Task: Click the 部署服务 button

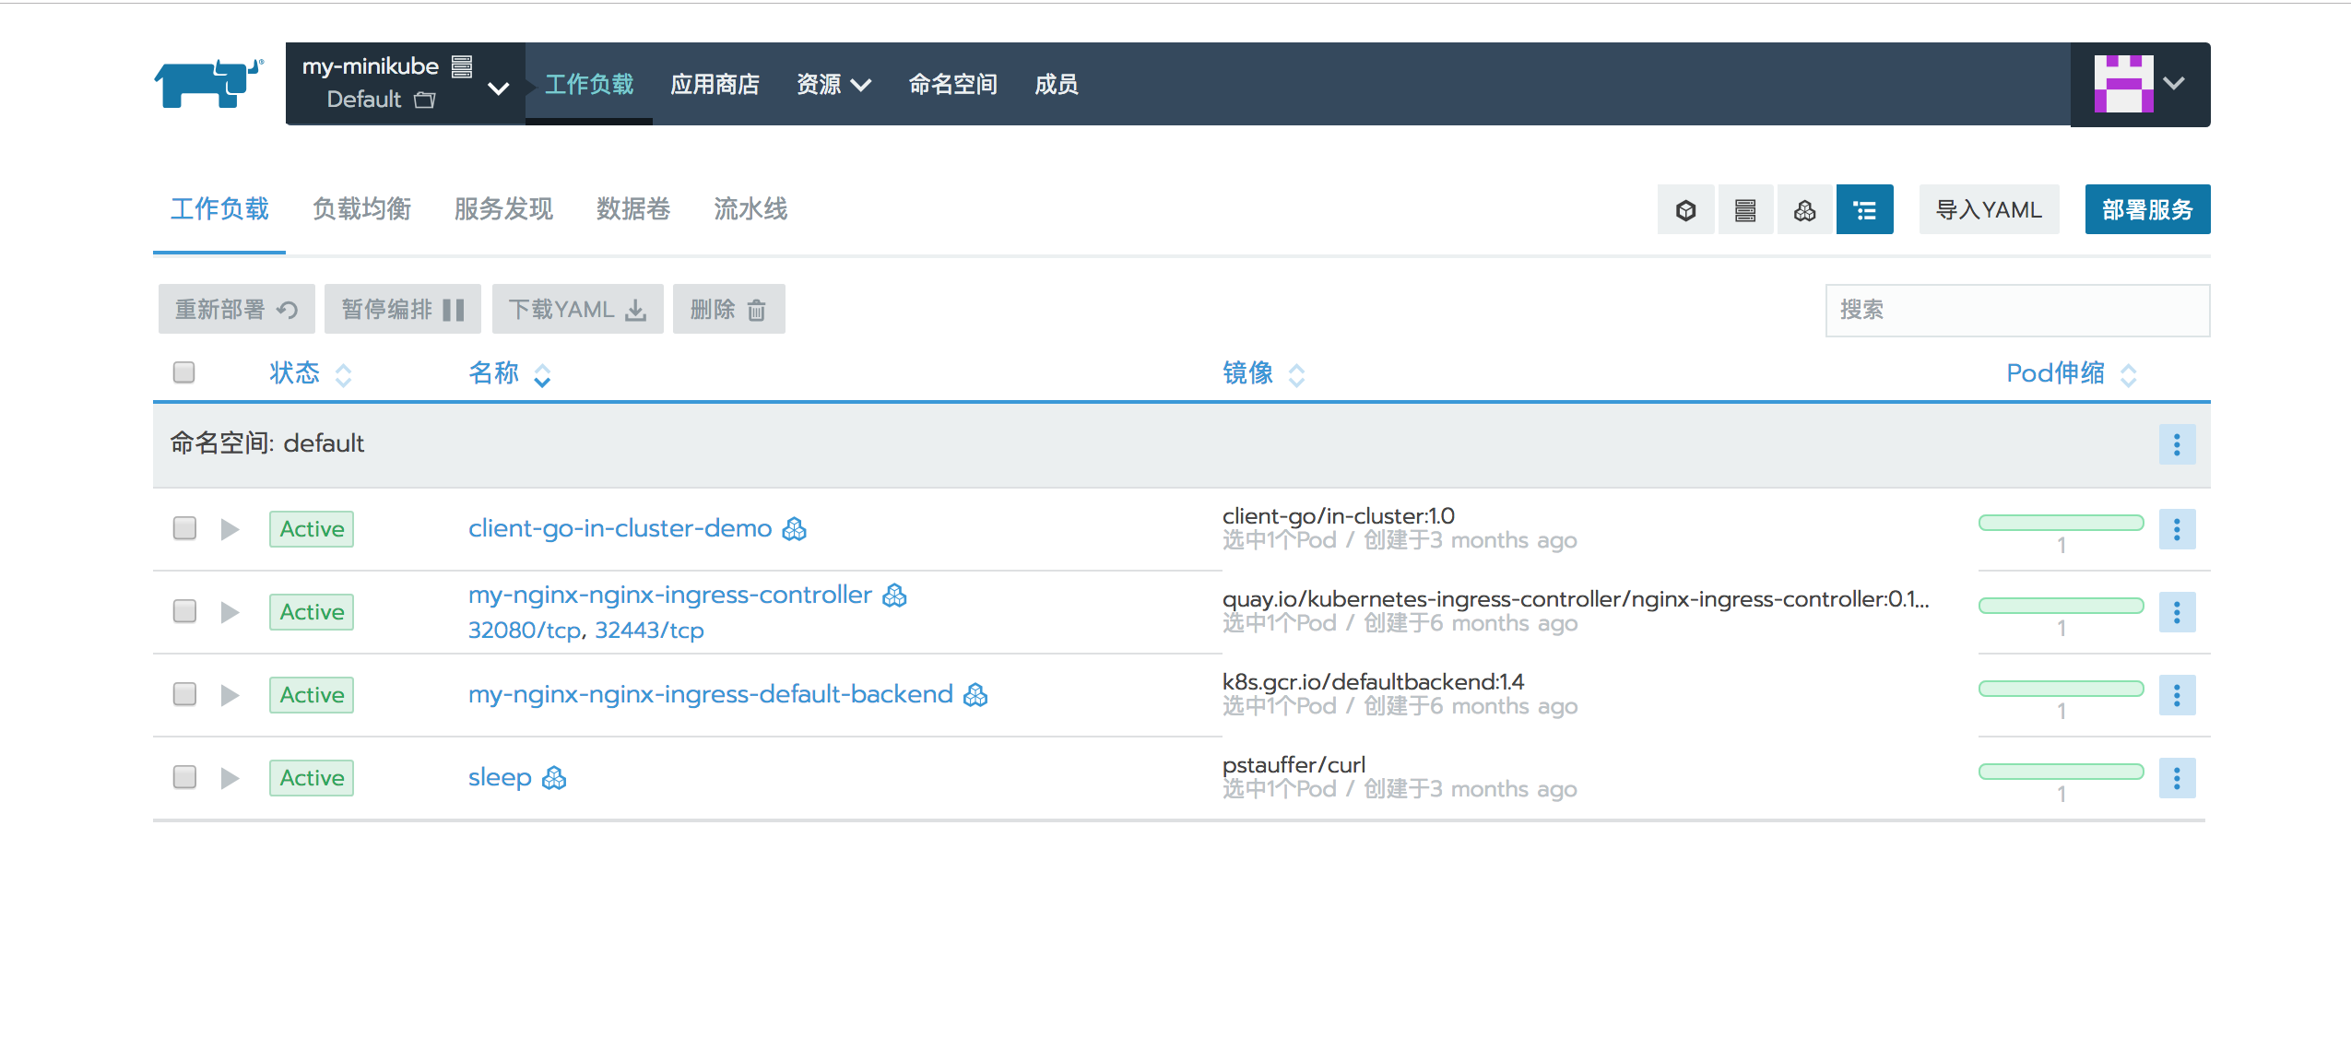Action: tap(2146, 210)
